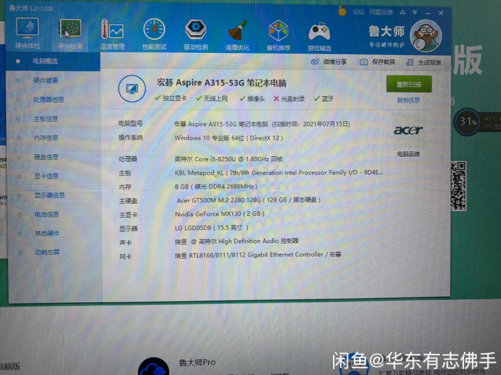Image resolution: width=501 pixels, height=375 pixels.
Task: Click the QR code in the background window
Action: 458,186
